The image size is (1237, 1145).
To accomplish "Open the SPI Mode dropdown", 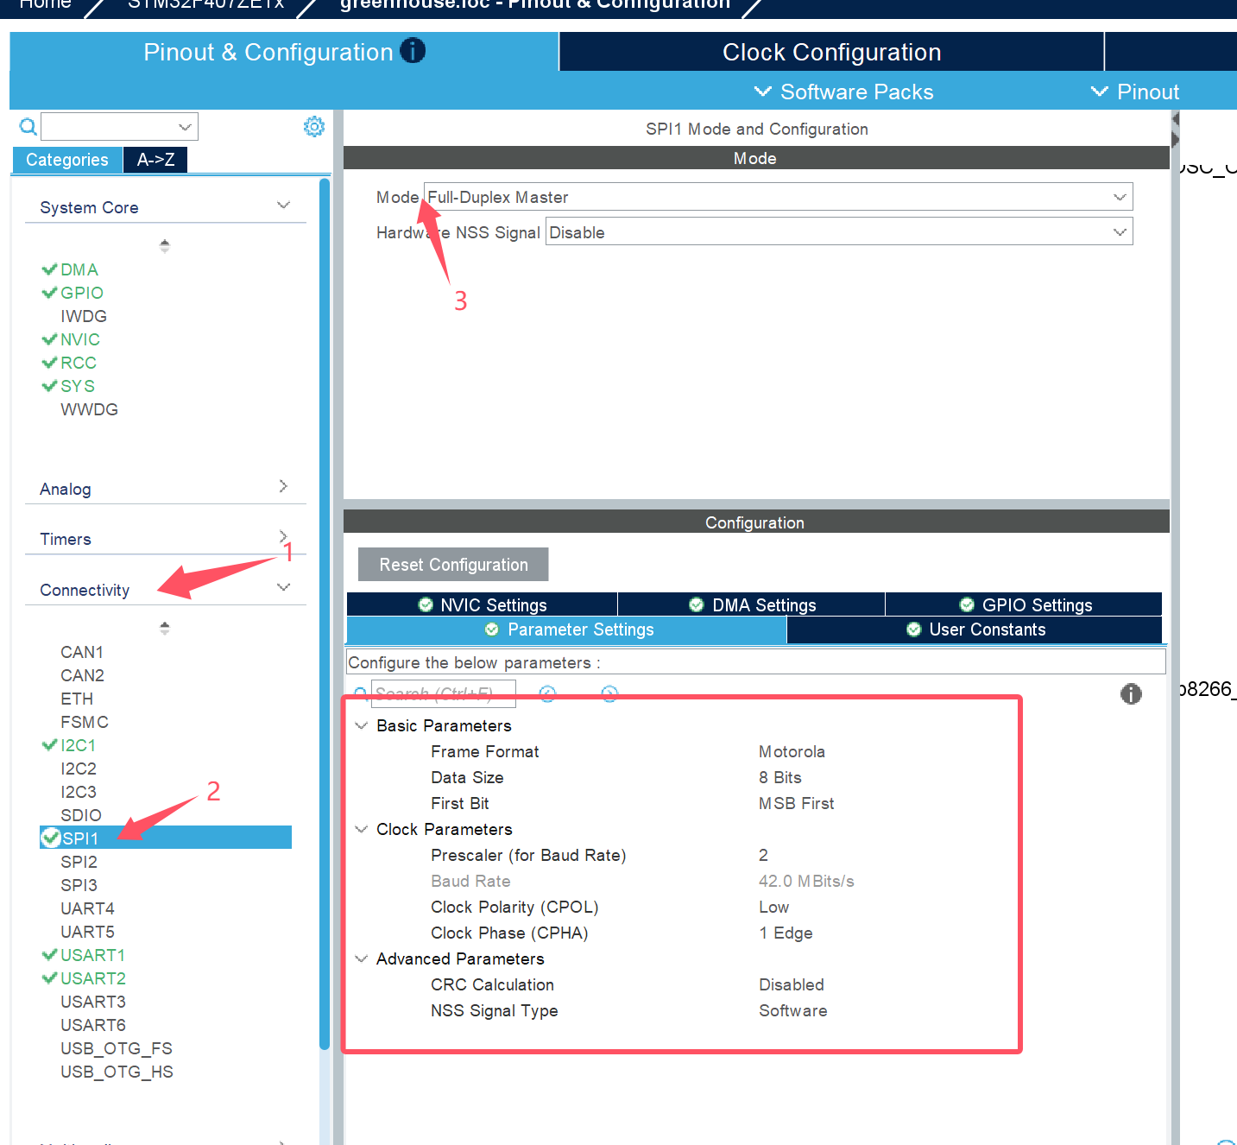I will click(x=777, y=197).
